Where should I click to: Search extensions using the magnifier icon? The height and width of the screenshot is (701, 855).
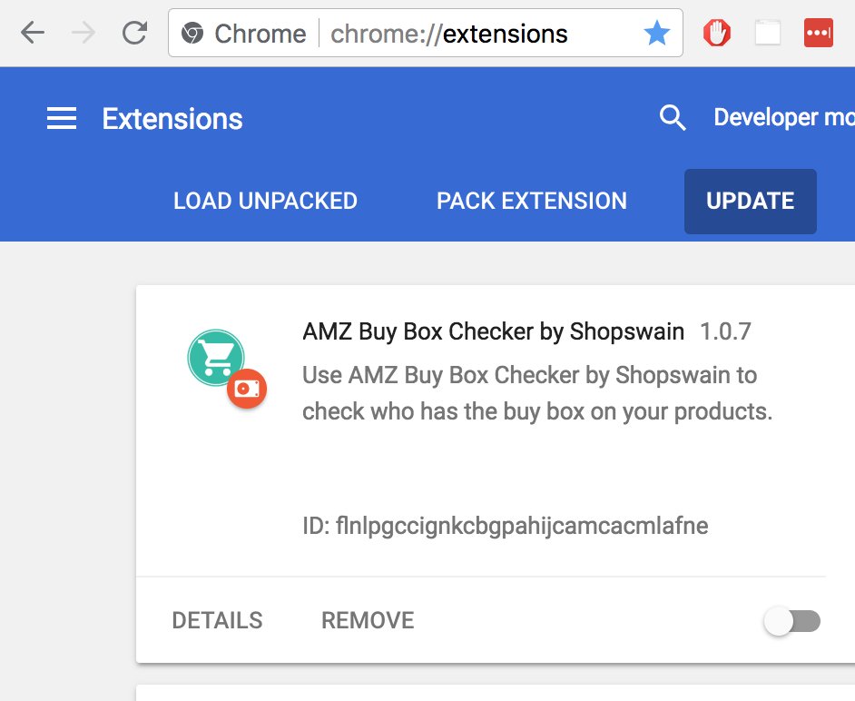click(673, 118)
